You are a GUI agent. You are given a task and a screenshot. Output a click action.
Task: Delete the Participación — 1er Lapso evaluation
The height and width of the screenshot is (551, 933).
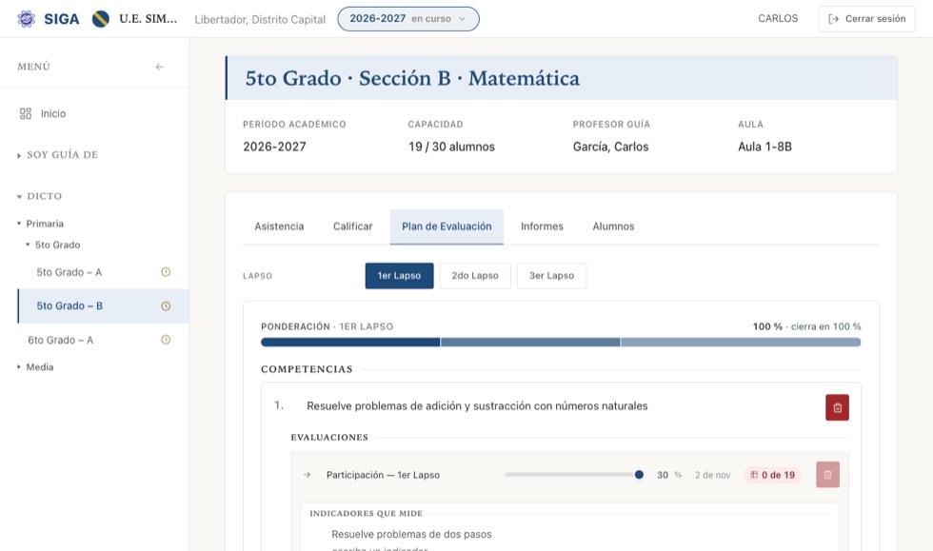[827, 475]
